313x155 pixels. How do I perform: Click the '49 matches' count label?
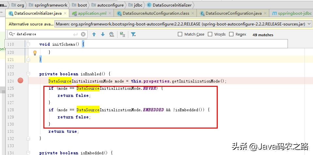tap(263, 35)
